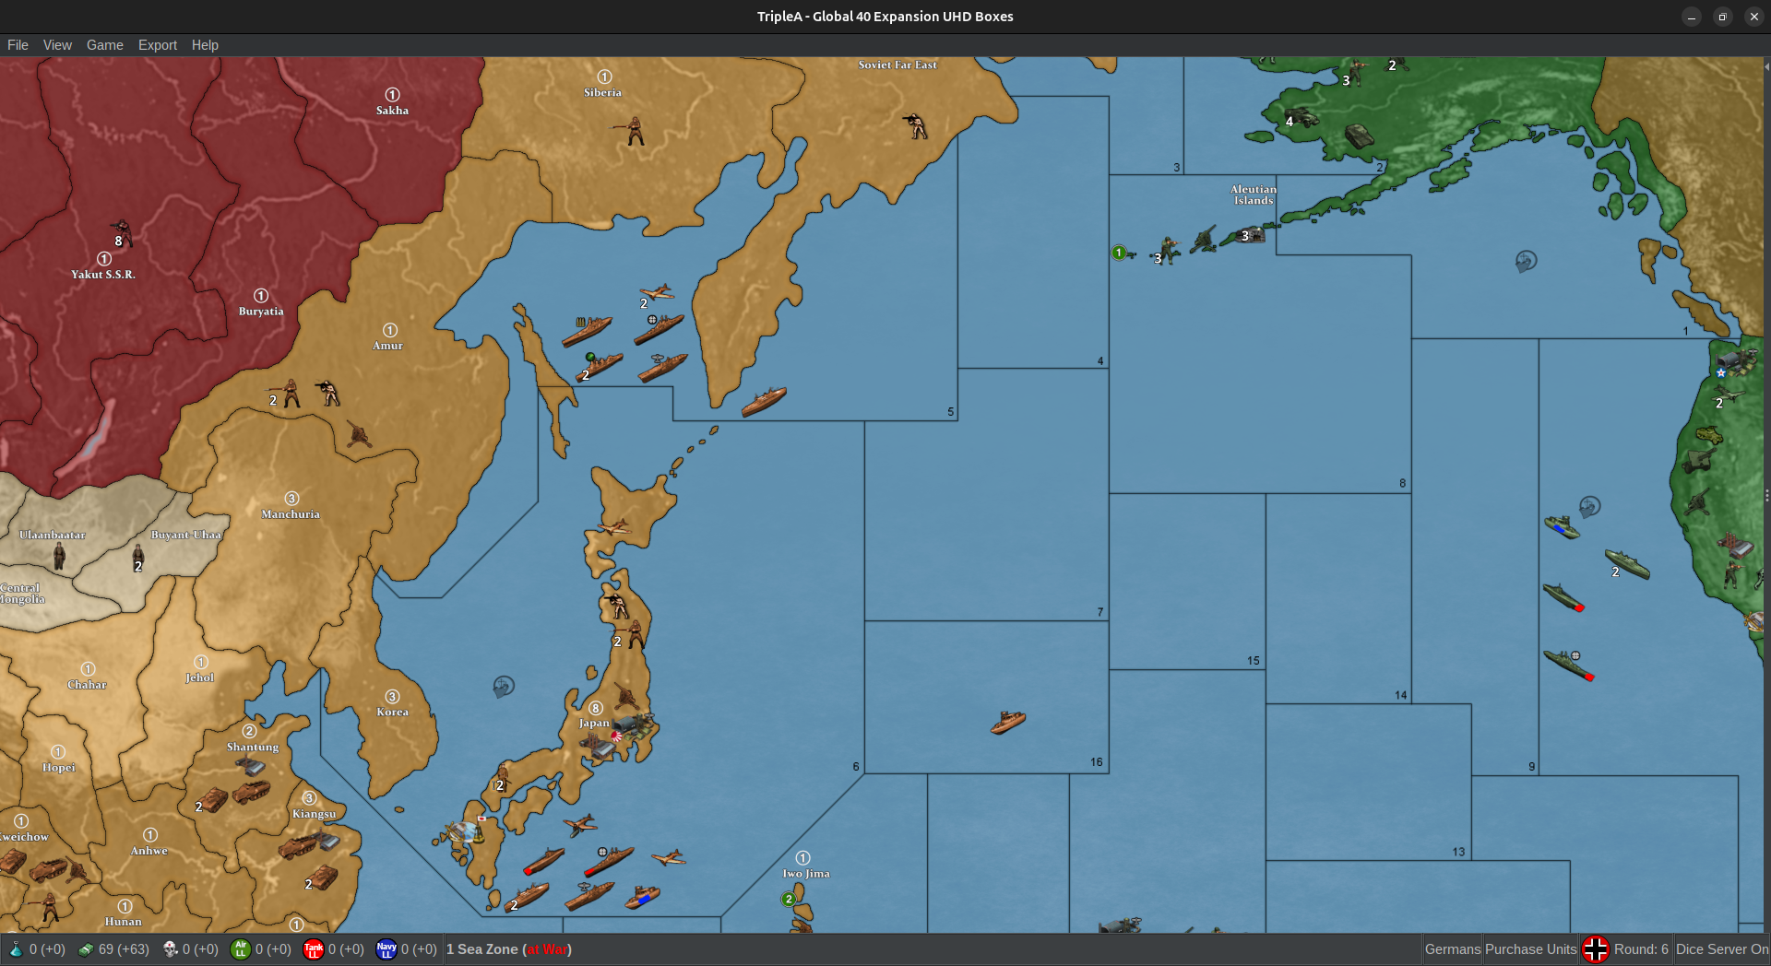Click the green 1 marker near Aleutians

tap(1119, 253)
